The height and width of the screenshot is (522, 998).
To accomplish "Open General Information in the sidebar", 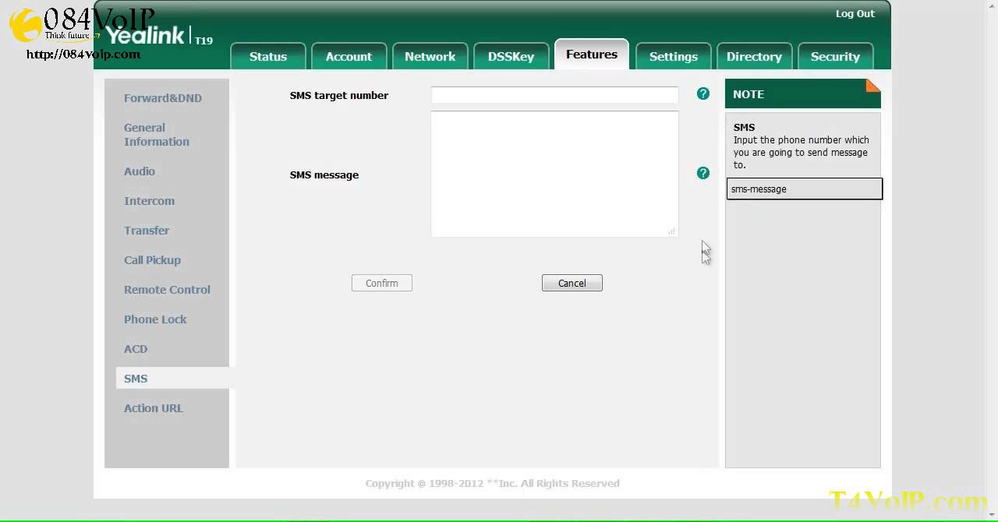I will coord(157,135).
